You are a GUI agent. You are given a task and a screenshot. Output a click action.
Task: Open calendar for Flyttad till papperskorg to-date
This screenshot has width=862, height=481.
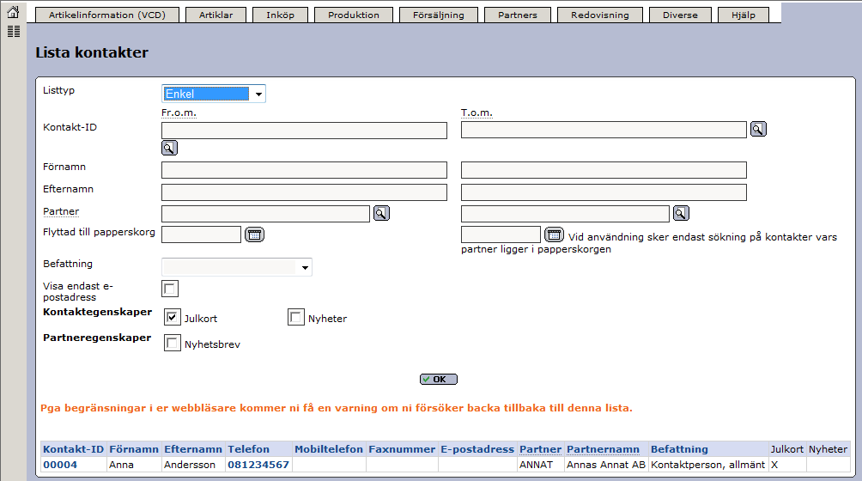click(554, 234)
